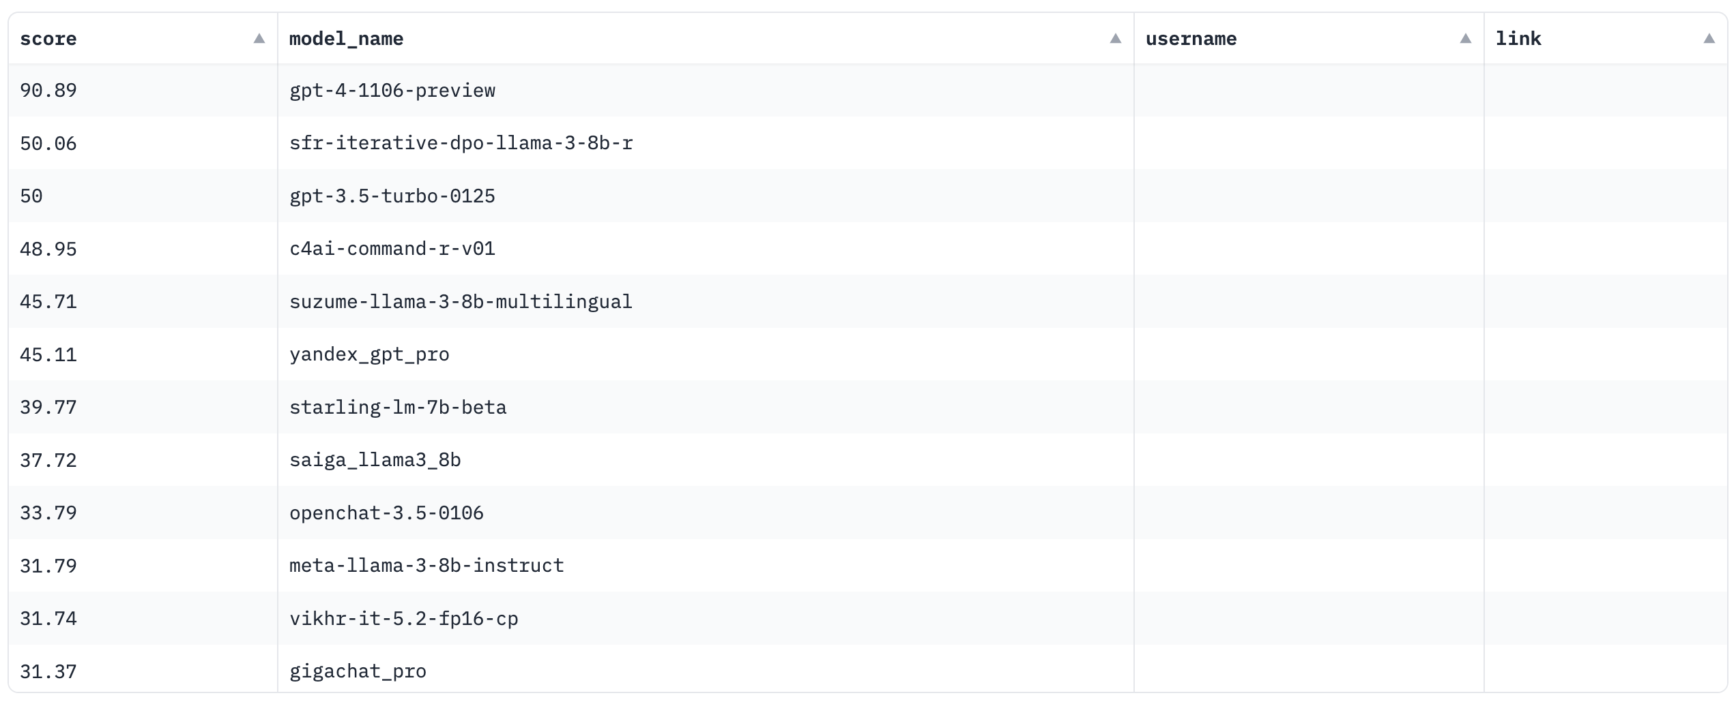This screenshot has height=702, width=1736.
Task: Click the link column sort arrow icon
Action: point(1709,39)
